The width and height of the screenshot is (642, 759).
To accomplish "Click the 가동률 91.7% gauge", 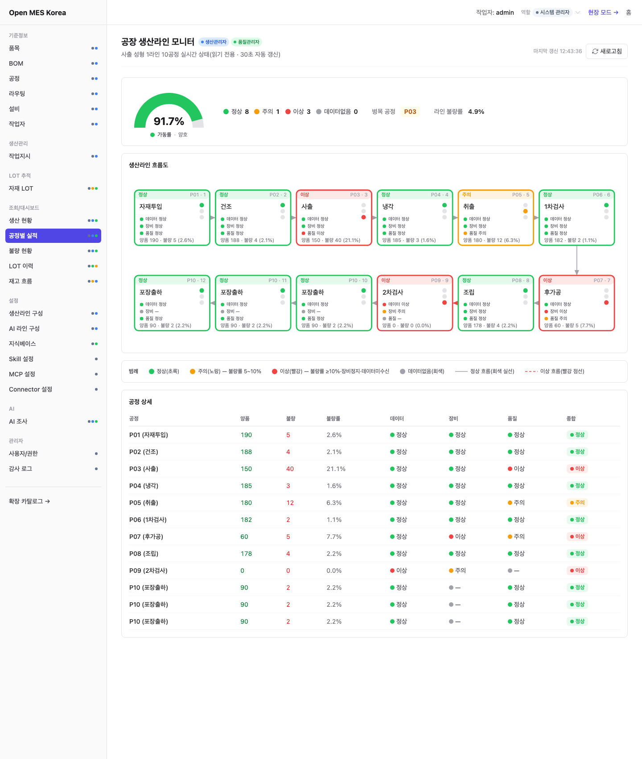I will tap(169, 112).
